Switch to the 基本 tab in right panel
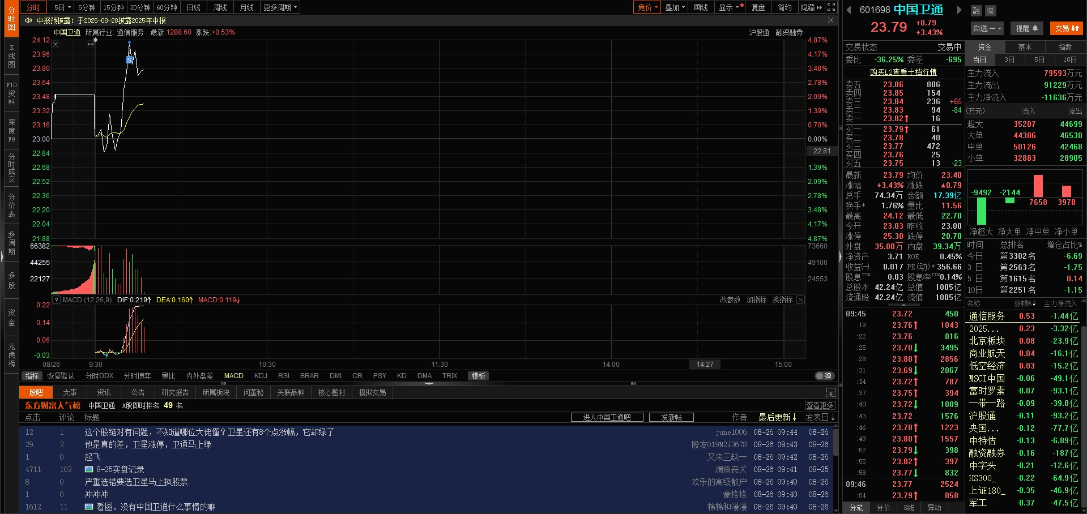 click(x=1025, y=47)
